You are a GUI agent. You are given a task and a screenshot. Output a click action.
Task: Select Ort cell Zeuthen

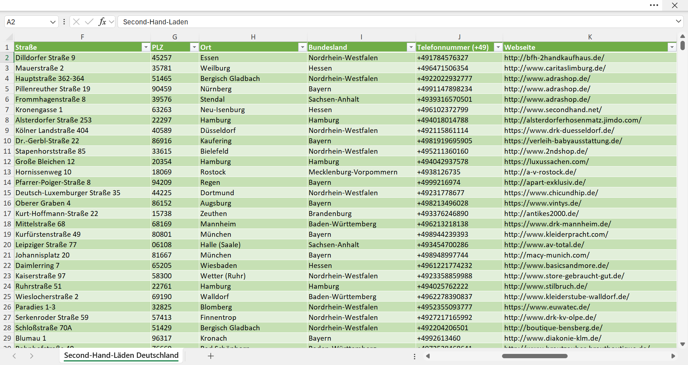point(253,213)
